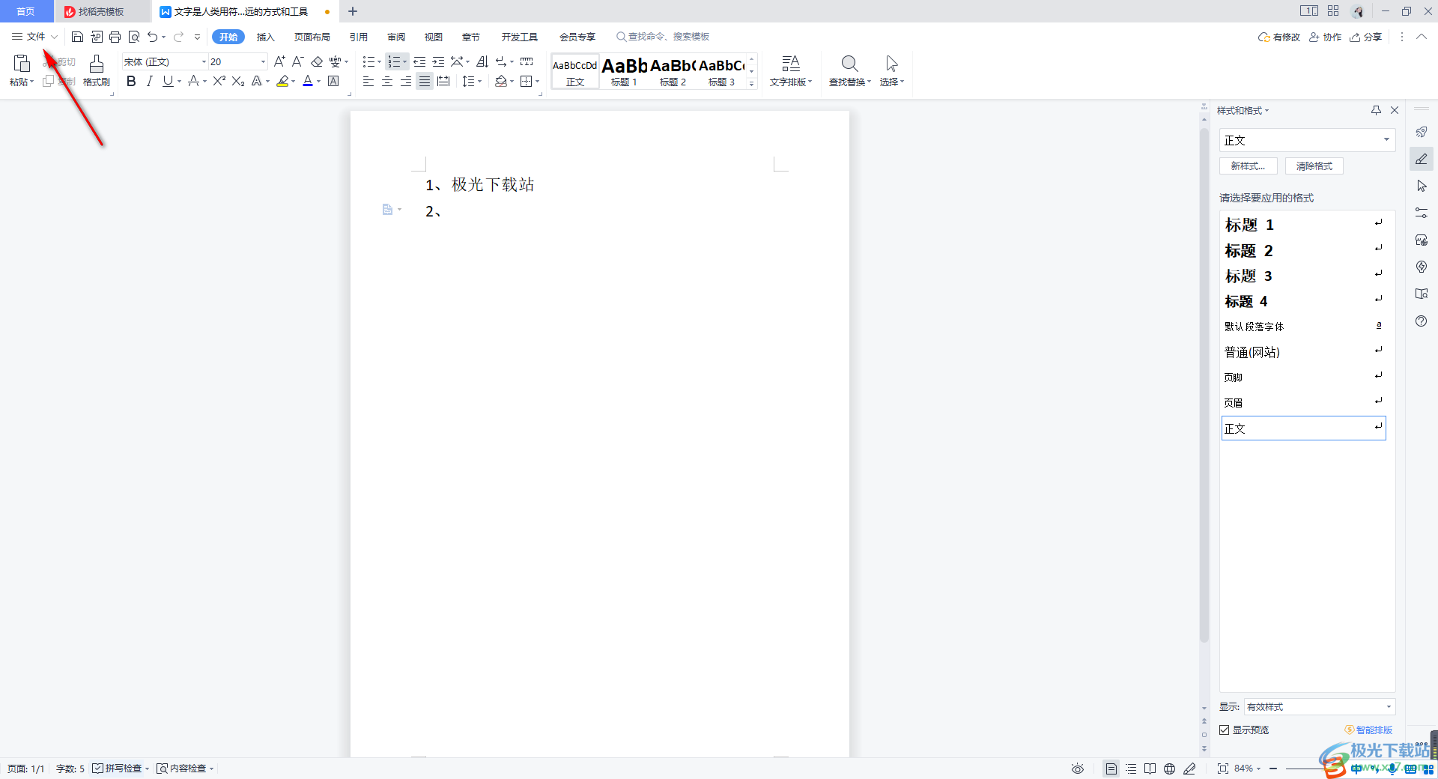
Task: Pick the text highlight color
Action: (x=282, y=81)
